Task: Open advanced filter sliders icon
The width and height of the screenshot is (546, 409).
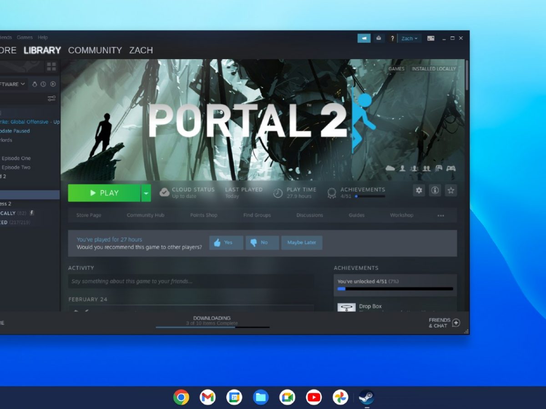Action: pyautogui.click(x=51, y=98)
